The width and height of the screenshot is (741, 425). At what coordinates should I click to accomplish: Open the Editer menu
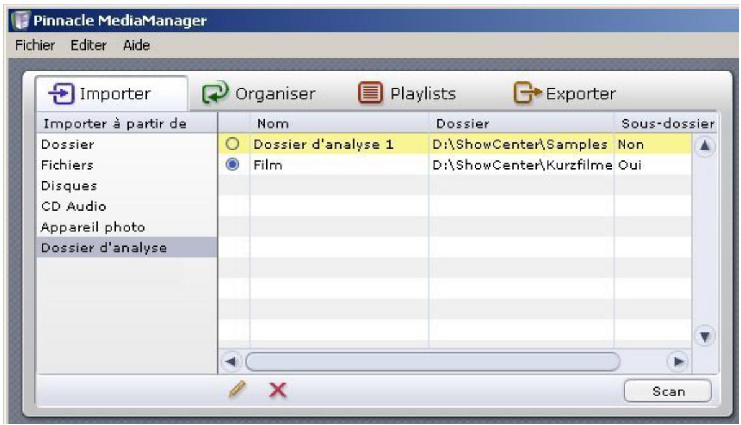coord(88,45)
